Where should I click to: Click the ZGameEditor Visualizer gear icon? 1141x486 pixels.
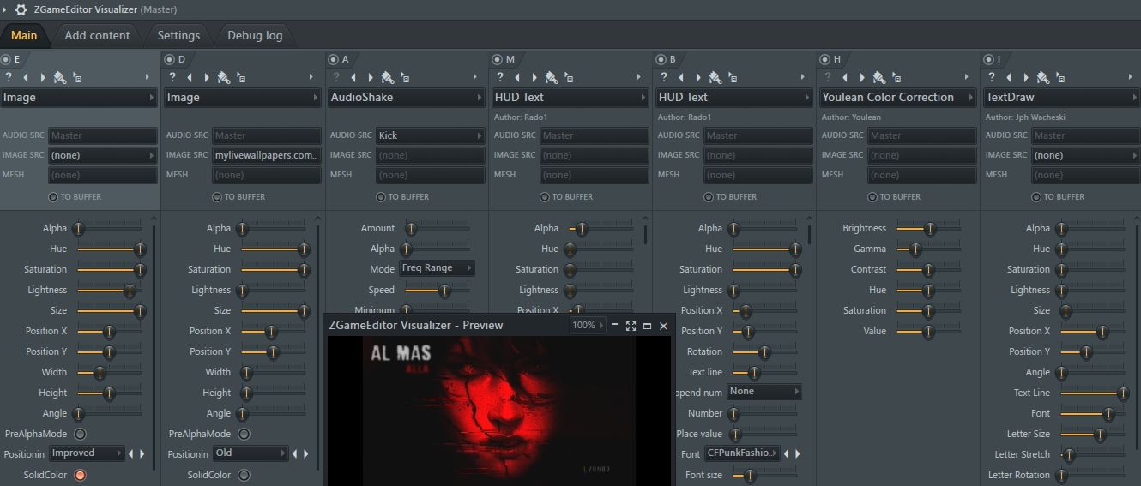click(21, 9)
